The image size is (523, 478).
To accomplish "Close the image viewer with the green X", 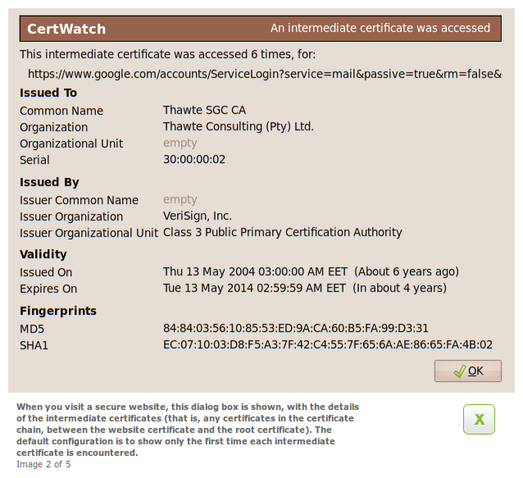I will point(479,419).
